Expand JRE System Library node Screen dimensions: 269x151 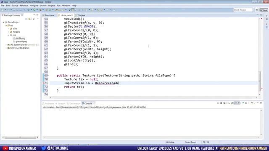point(6,45)
